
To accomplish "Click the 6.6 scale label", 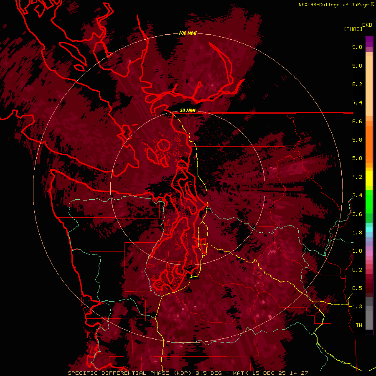I will (x=357, y=121).
